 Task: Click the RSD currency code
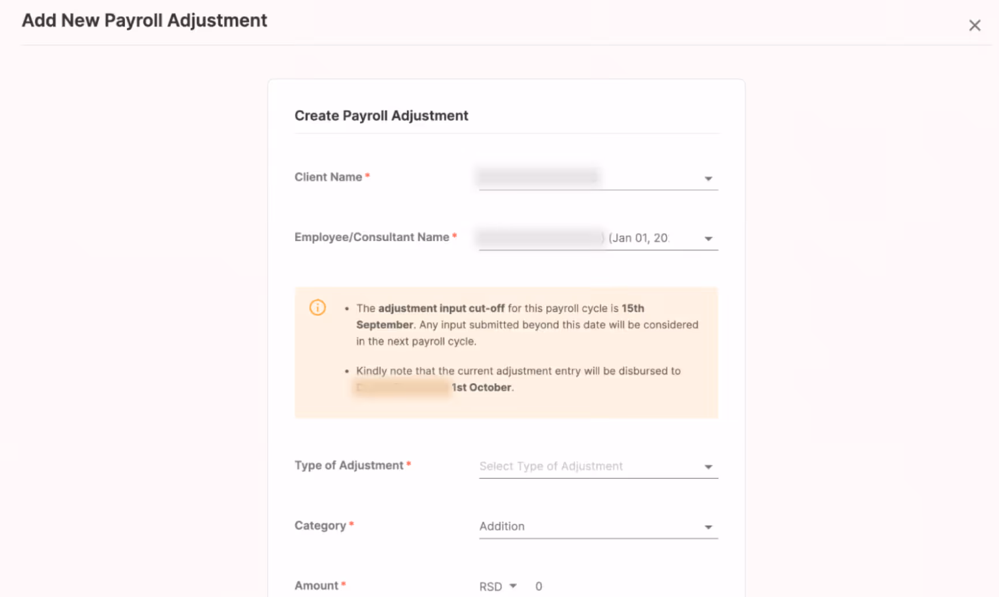(491, 586)
